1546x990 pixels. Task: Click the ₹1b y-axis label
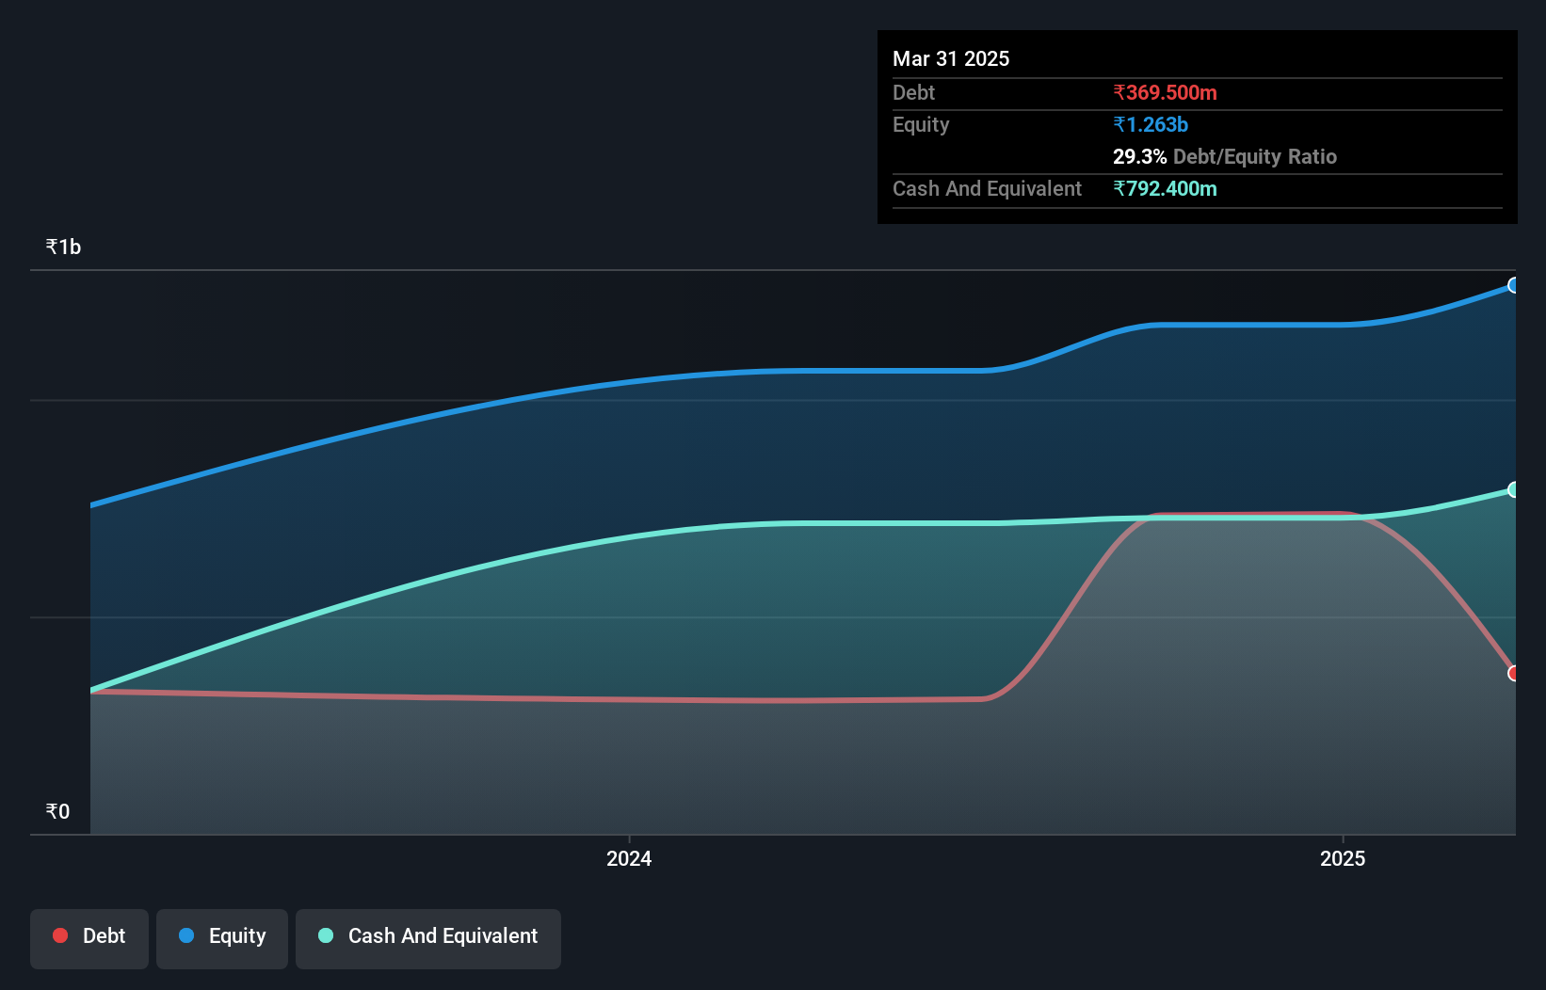point(63,247)
